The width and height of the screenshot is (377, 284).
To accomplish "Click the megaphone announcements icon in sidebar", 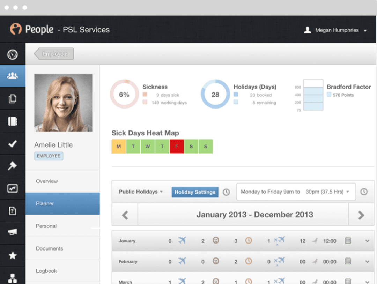I will coord(13,232).
